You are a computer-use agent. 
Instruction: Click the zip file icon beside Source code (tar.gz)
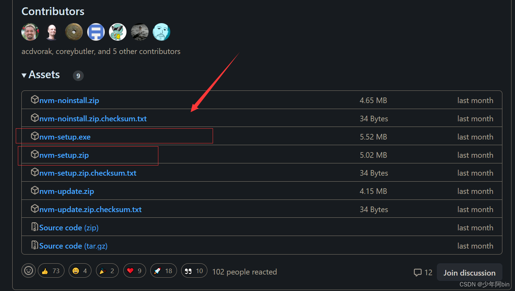(35, 245)
